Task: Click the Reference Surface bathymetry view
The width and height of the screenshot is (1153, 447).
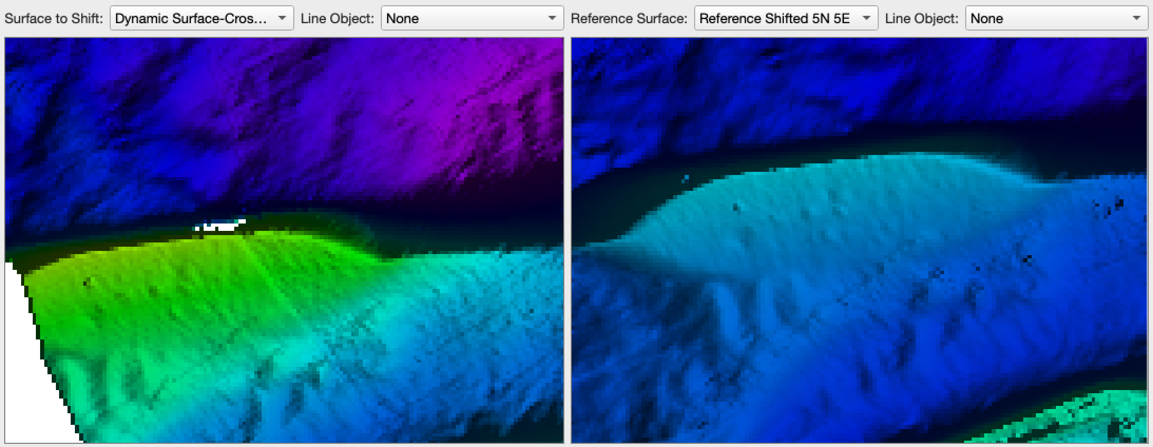Action: (x=859, y=240)
